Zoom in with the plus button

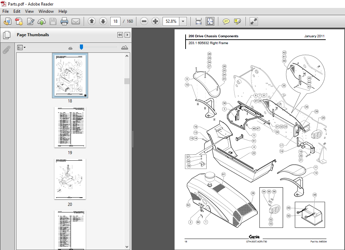point(156,21)
